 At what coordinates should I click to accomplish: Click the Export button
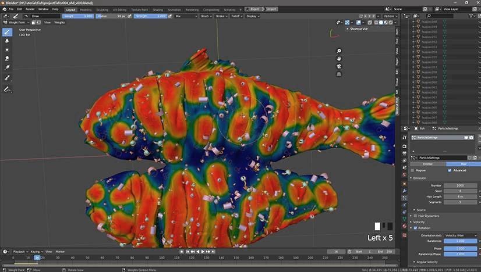253,9
